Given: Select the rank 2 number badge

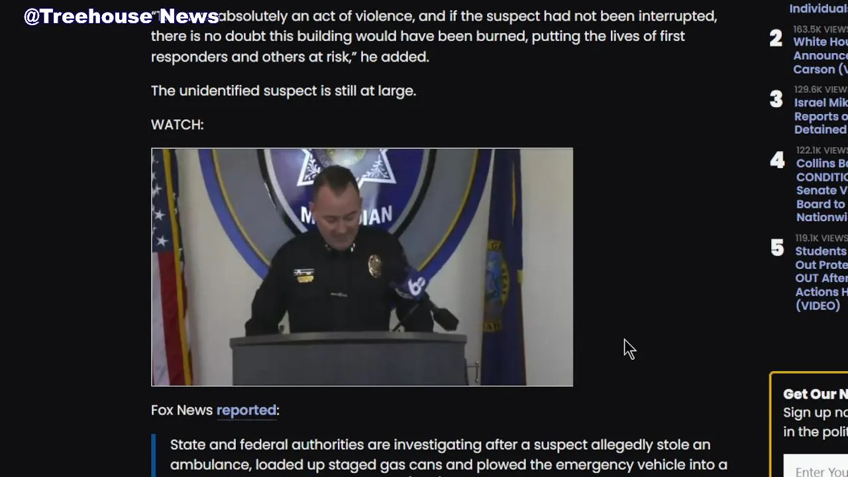Looking at the screenshot, I should pos(776,38).
